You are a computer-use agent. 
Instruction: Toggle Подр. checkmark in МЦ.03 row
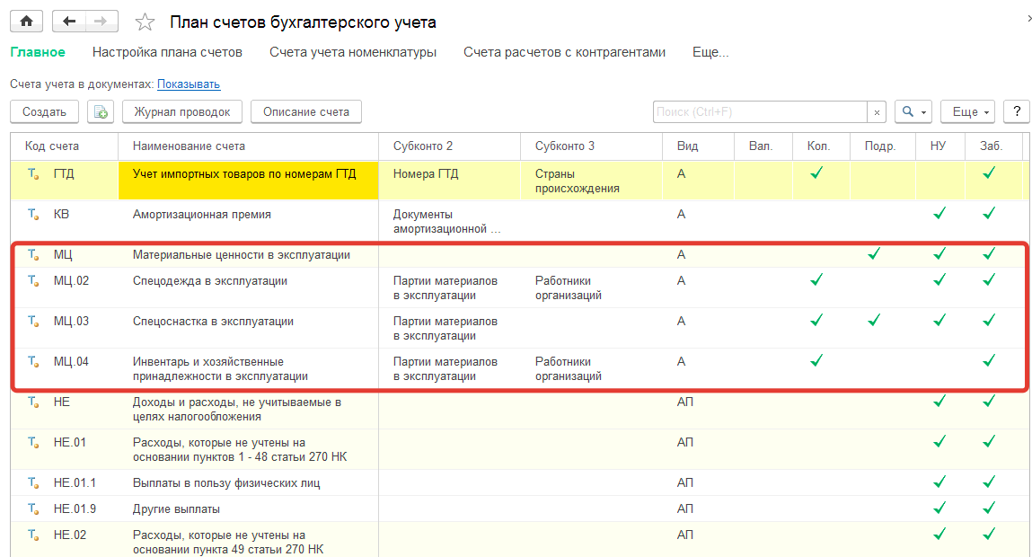pos(874,320)
